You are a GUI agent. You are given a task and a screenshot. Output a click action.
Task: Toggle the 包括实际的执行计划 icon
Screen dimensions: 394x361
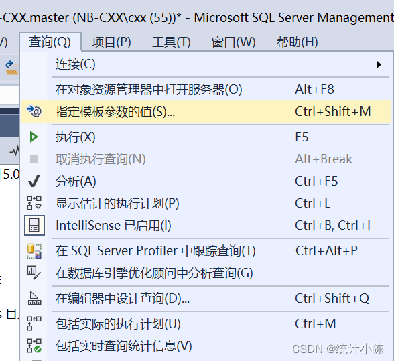pos(34,323)
